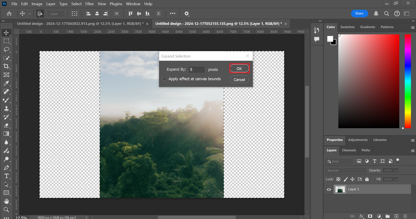Select the Zoom tool
The height and width of the screenshot is (219, 416).
pos(6,210)
